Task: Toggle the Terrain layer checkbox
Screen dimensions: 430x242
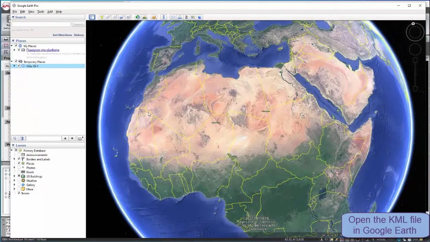Action: pos(19,193)
